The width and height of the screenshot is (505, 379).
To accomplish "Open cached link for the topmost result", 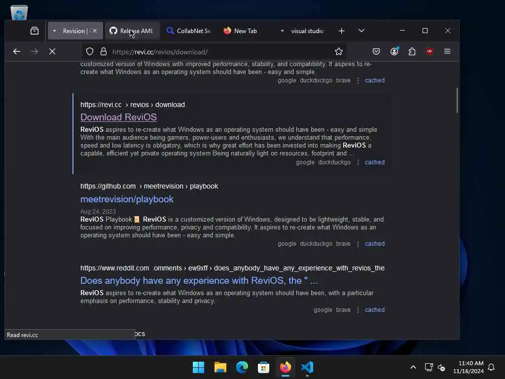I will point(375,80).
